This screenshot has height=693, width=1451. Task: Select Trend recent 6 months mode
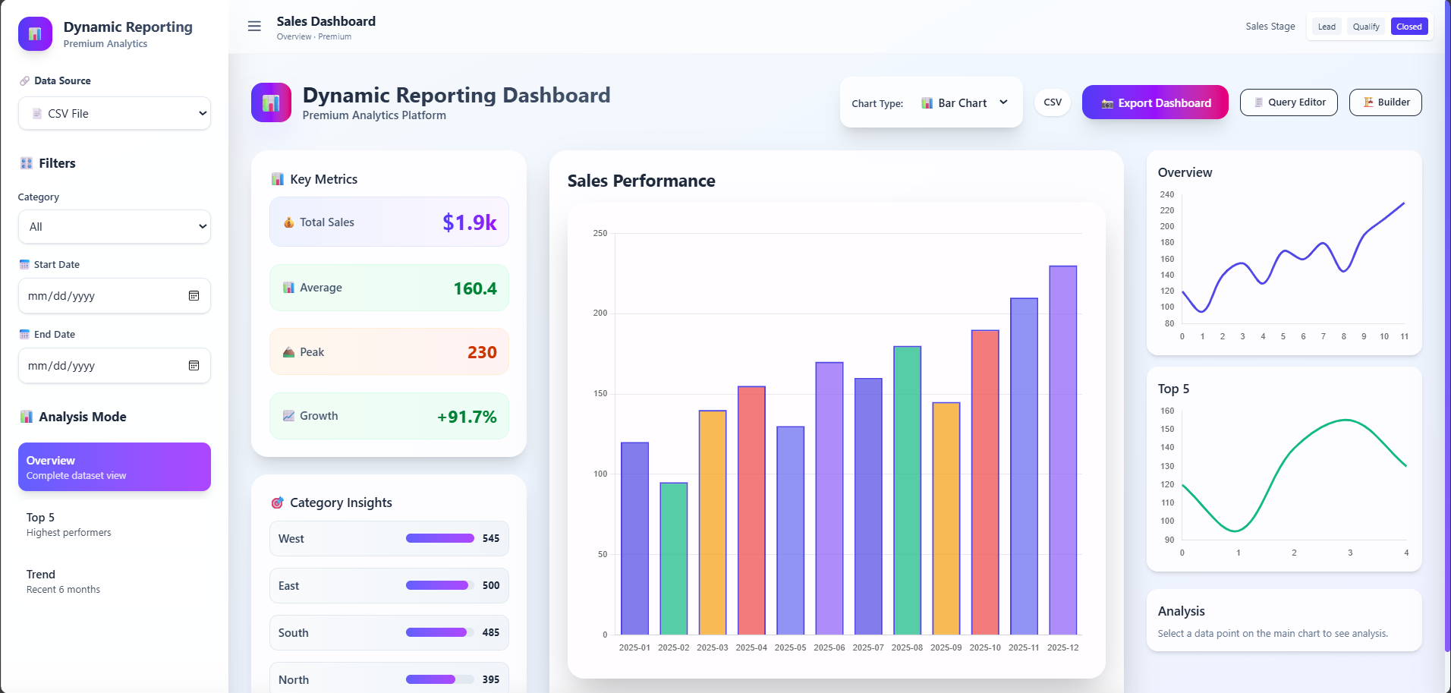115,581
